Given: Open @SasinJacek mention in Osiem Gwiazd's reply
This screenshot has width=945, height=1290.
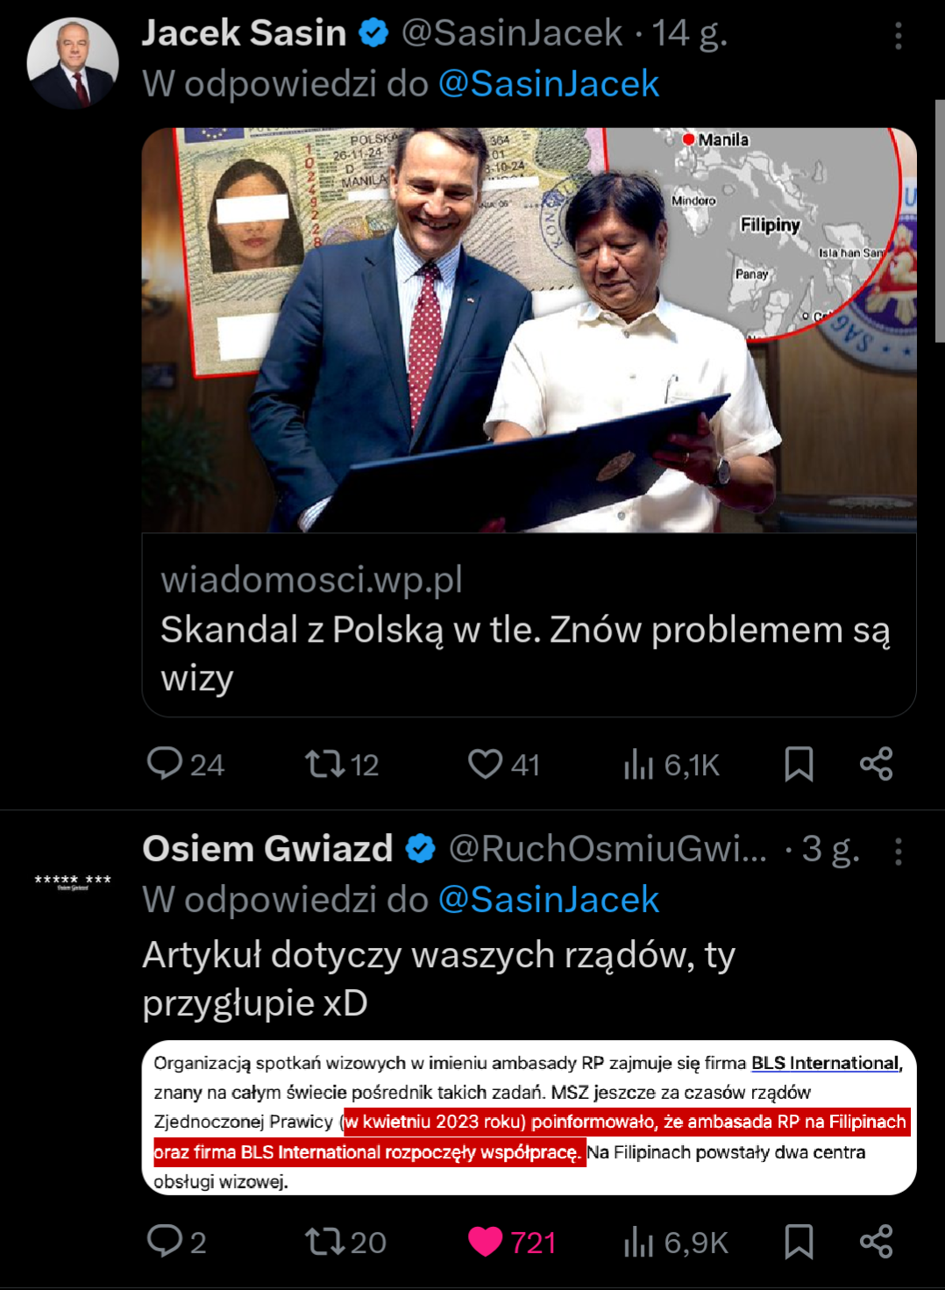Looking at the screenshot, I should pyautogui.click(x=548, y=900).
